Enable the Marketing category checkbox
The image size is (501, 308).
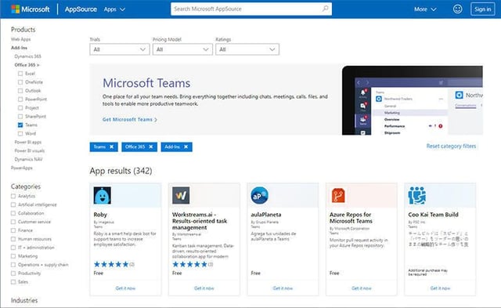(13, 256)
